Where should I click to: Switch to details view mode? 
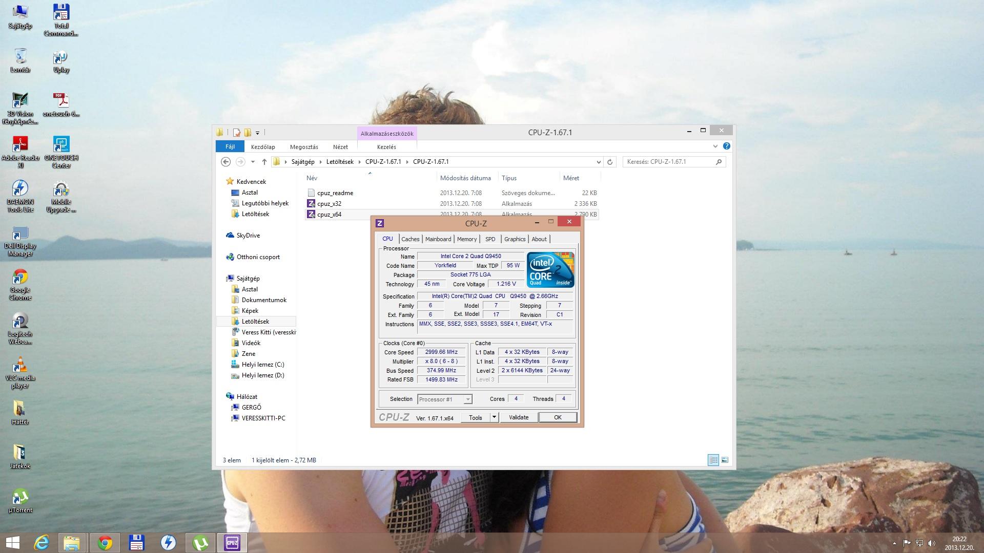[x=713, y=460]
